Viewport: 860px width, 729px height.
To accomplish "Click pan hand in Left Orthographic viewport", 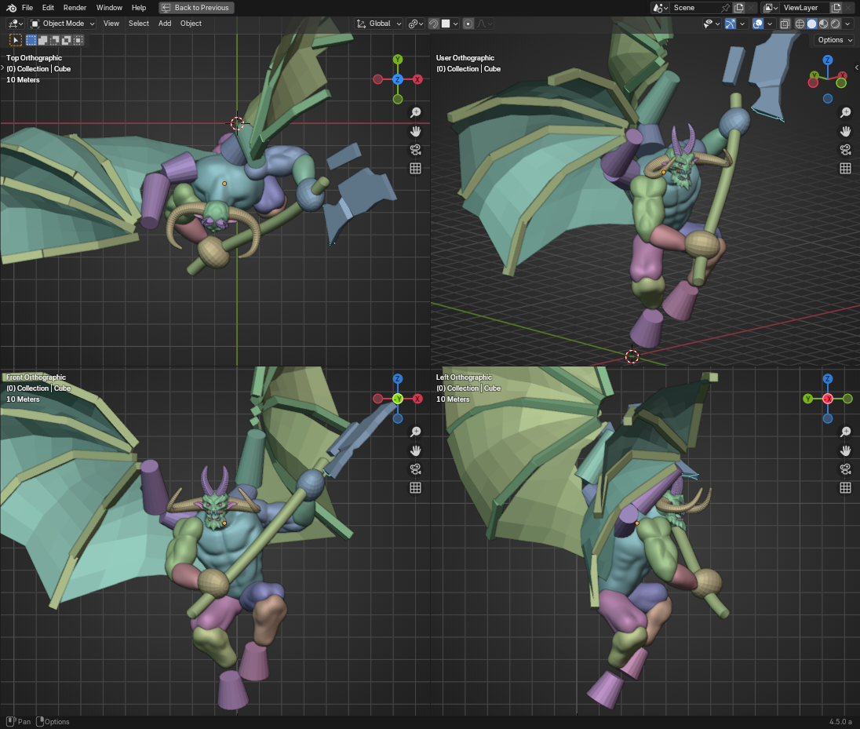I will pos(846,450).
